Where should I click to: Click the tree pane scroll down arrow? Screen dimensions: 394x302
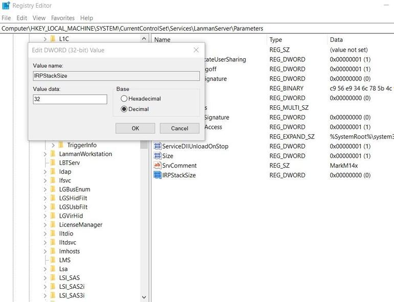[x=144, y=296]
